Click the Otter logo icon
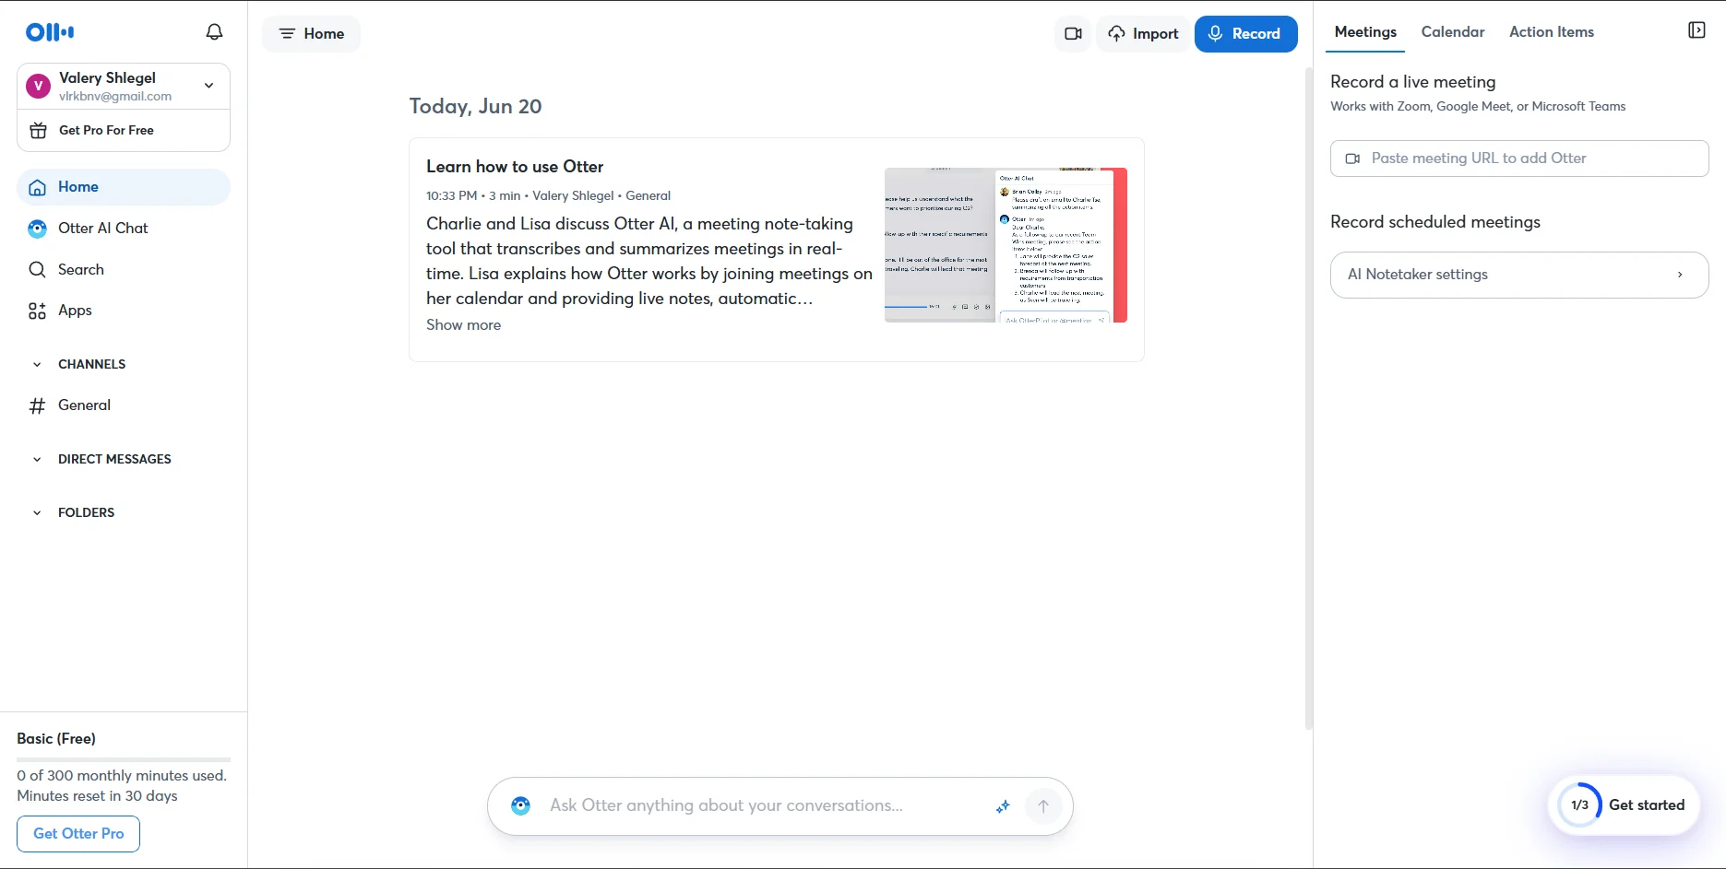The height and width of the screenshot is (869, 1726). click(x=50, y=32)
